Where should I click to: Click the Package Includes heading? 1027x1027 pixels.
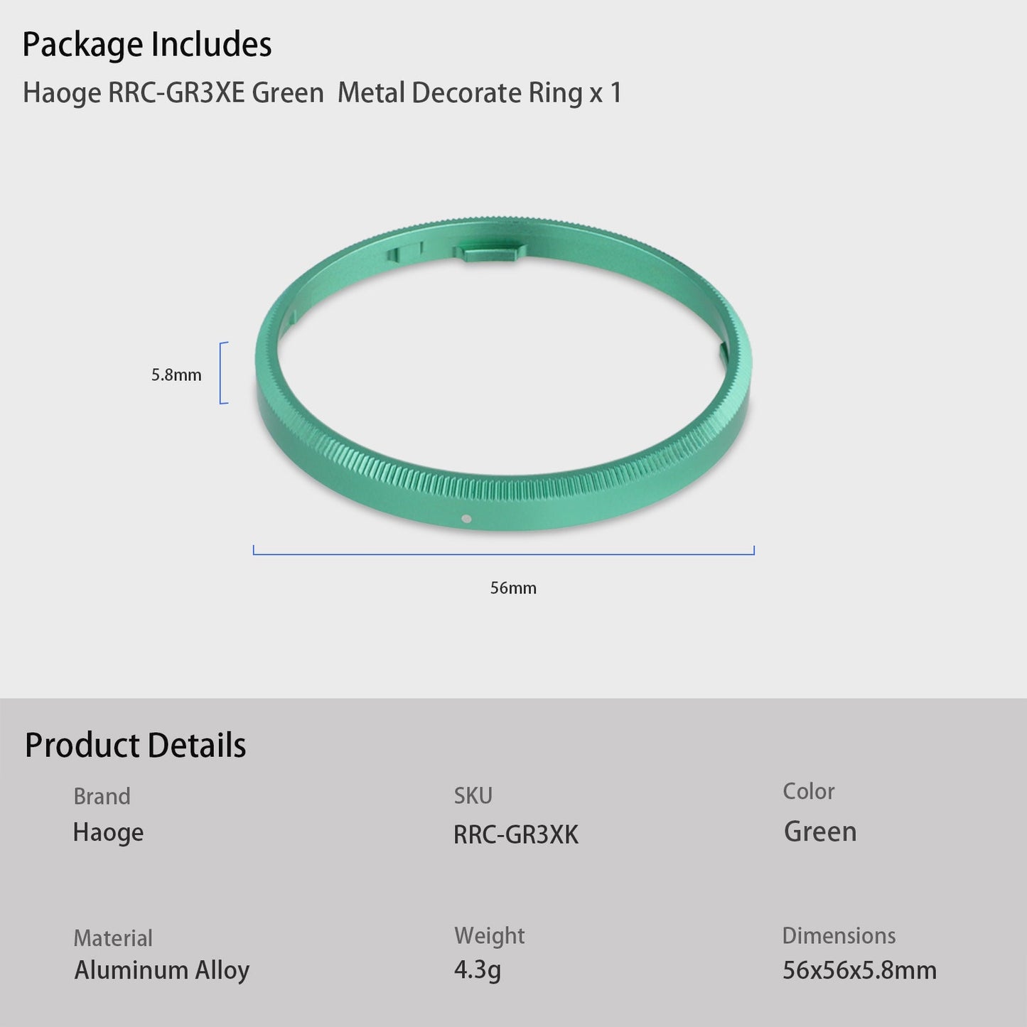(x=147, y=45)
